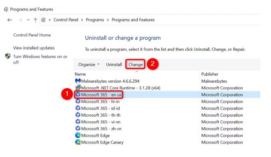Screen dimensions: 271x157
Task: Select Microsoft Edge Canary entry
Action: [x=102, y=142]
